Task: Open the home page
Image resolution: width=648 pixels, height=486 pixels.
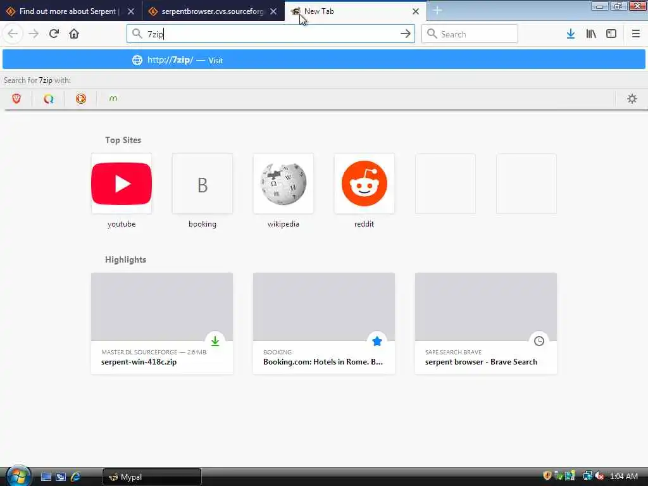Action: click(x=74, y=34)
